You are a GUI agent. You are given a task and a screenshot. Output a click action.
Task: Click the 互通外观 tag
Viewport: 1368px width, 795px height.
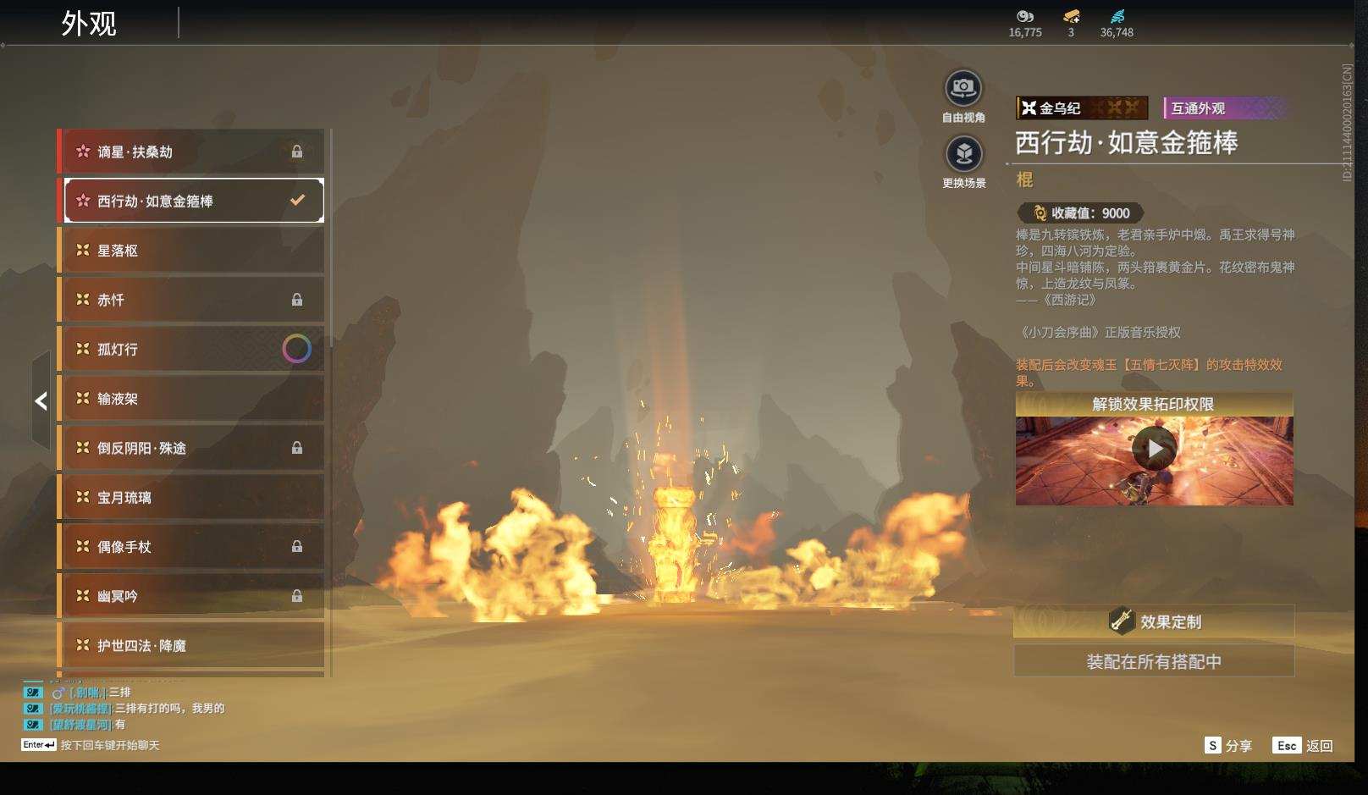click(x=1226, y=108)
